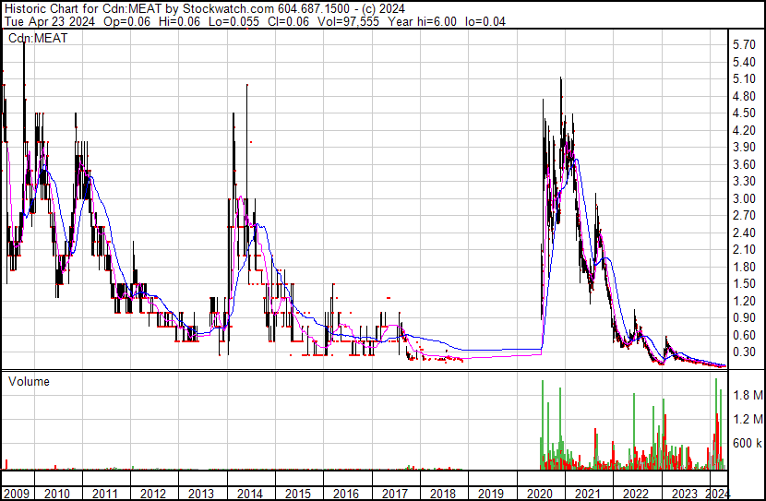The width and height of the screenshot is (766, 501).
Task: Click the 4.20 price axis label
Action: [744, 130]
